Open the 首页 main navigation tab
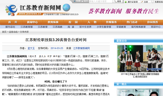This screenshot has width=163, height=96. tap(13, 22)
